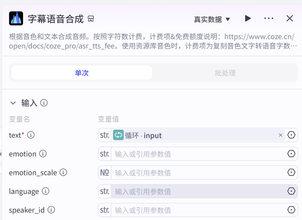
Task: Show info for the emotion parameter
Action: point(43,153)
